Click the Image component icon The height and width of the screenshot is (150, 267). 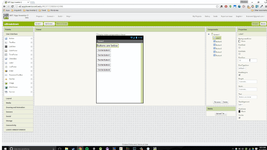tap(6, 83)
